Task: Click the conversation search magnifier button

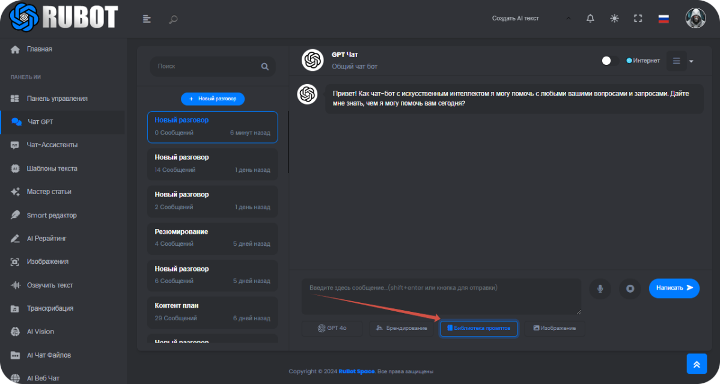Action: [x=265, y=67]
